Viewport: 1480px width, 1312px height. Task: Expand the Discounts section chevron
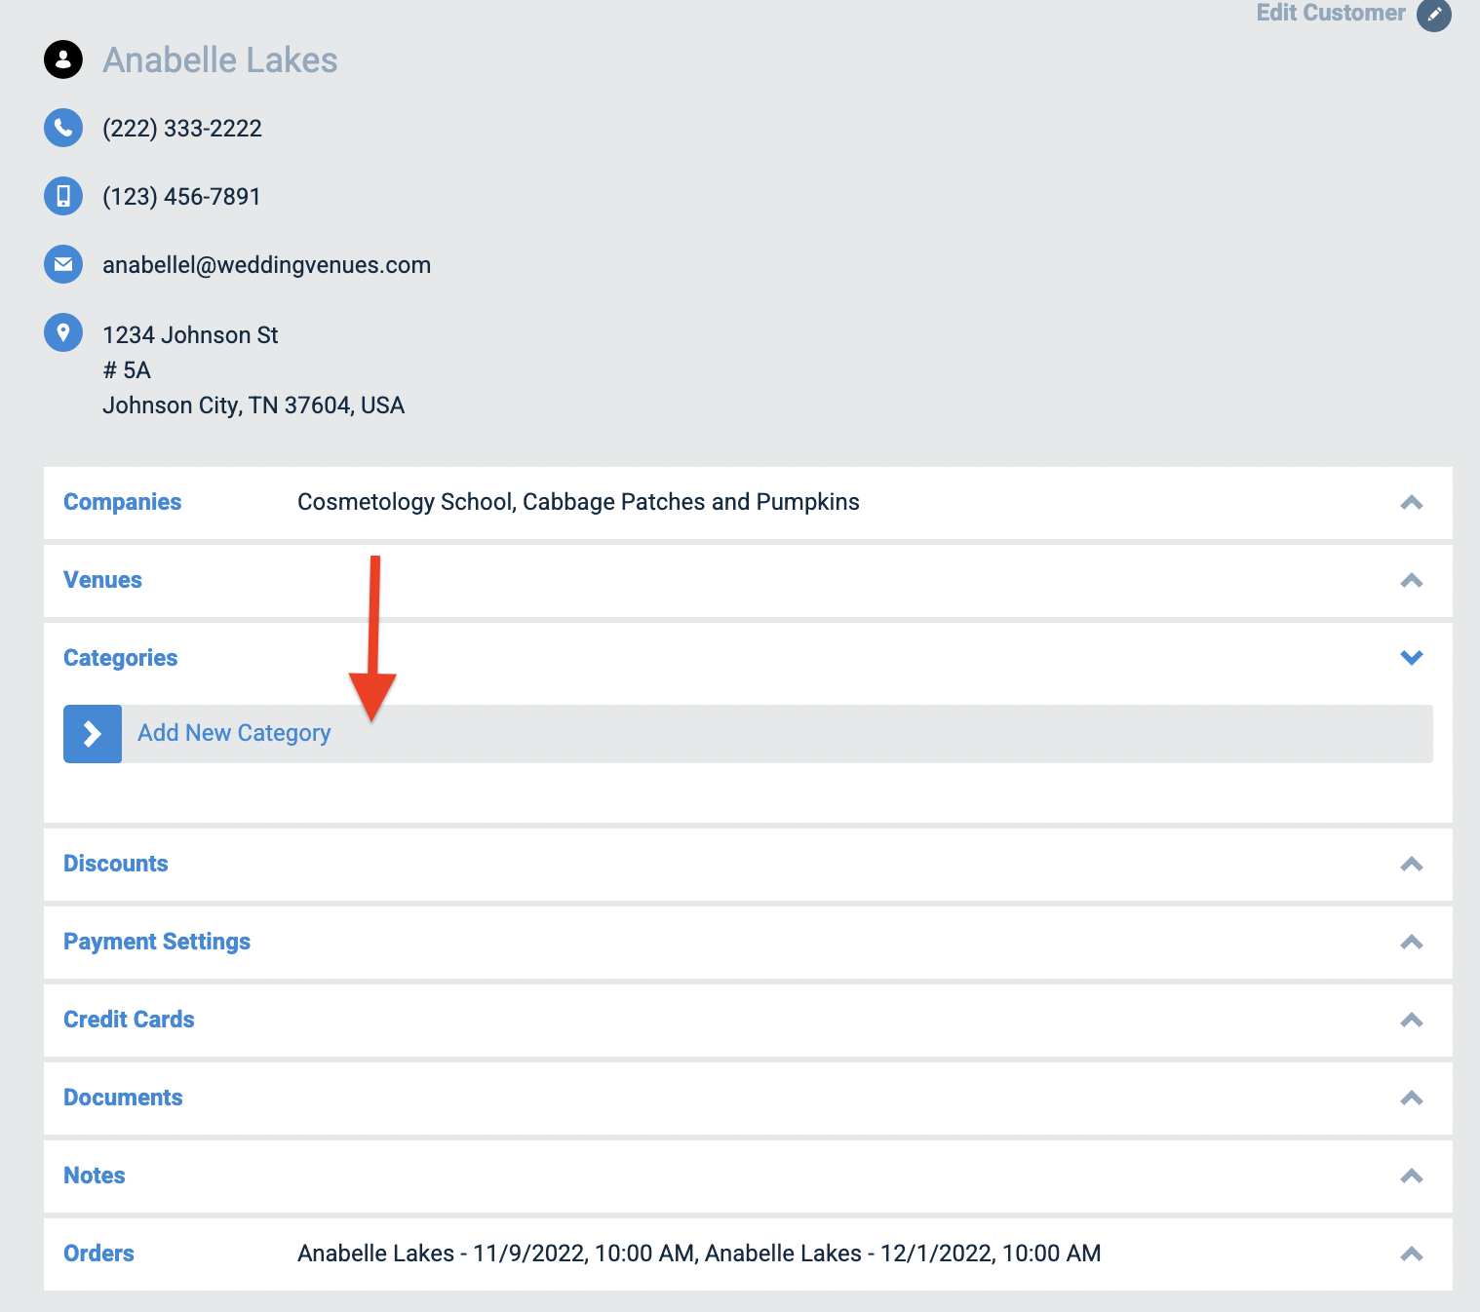[1412, 865]
